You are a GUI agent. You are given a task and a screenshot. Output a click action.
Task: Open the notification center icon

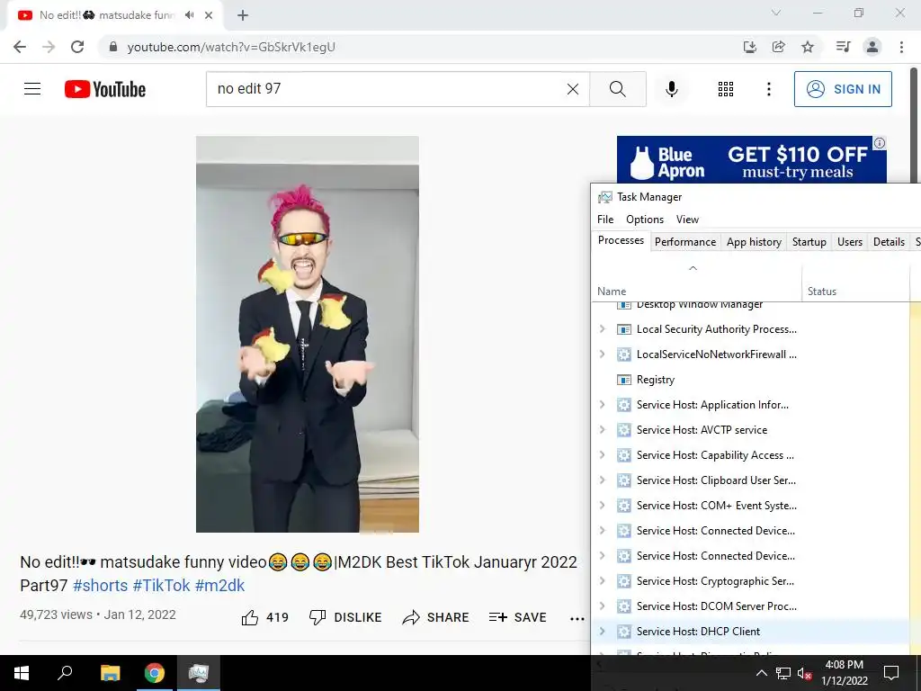pos(891,673)
